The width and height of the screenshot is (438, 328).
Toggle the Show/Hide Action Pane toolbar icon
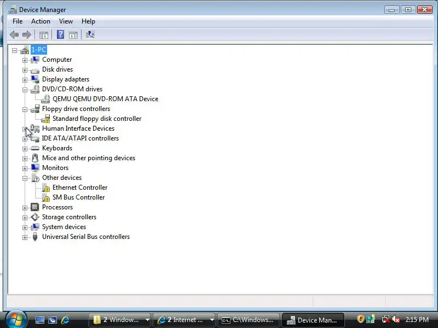73,35
